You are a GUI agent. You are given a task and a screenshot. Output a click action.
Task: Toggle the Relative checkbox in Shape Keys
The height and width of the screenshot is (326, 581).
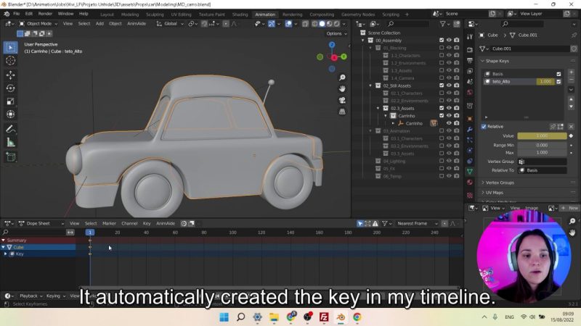[x=484, y=126]
